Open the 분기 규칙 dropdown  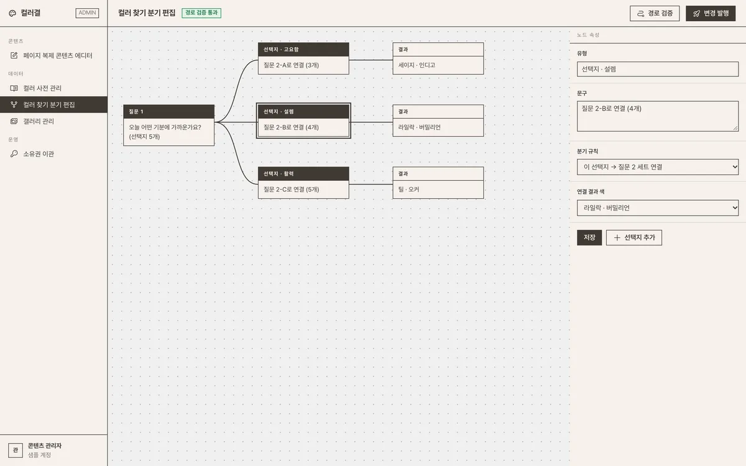pos(658,167)
